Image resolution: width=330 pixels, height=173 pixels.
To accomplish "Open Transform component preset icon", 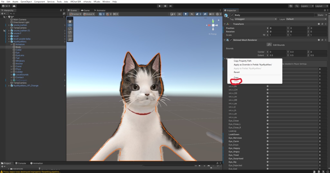I will [x=322, y=24].
